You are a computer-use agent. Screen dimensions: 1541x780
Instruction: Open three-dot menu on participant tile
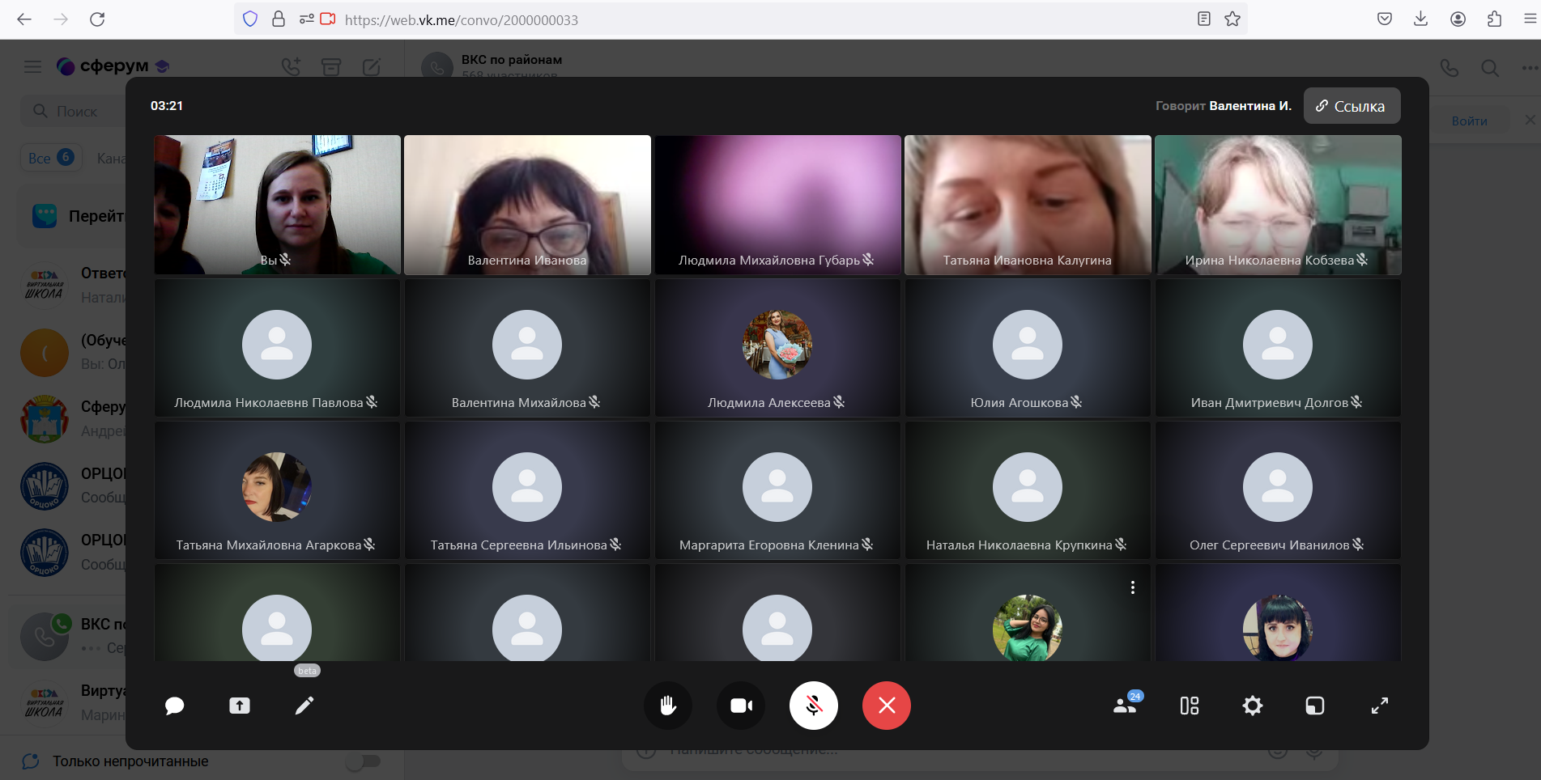click(x=1132, y=587)
